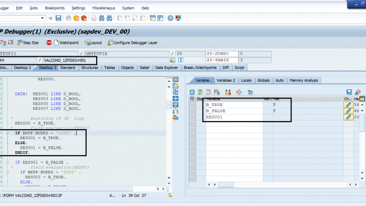Click the Layout button
The height and width of the screenshot is (206, 366).
(x=93, y=43)
